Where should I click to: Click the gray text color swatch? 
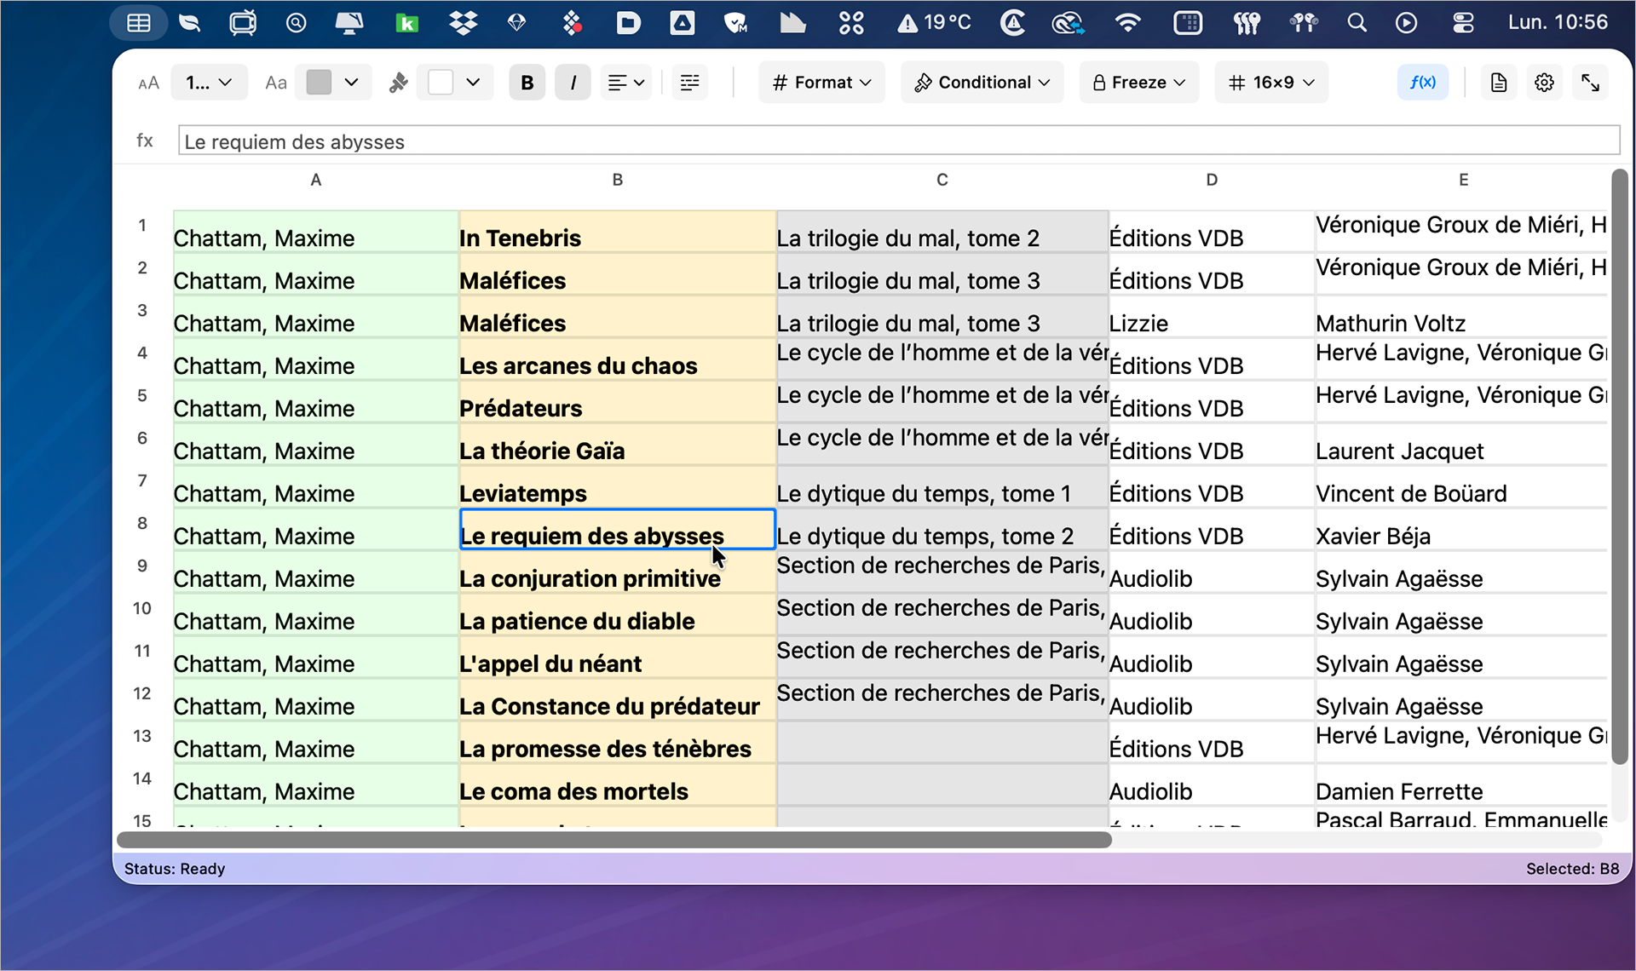click(319, 83)
